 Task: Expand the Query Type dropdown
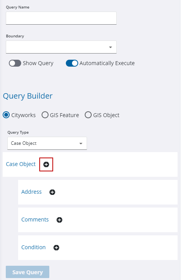click(47, 143)
